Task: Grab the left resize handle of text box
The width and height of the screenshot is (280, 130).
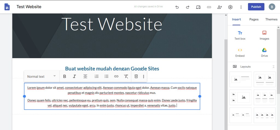Action: click(24, 96)
